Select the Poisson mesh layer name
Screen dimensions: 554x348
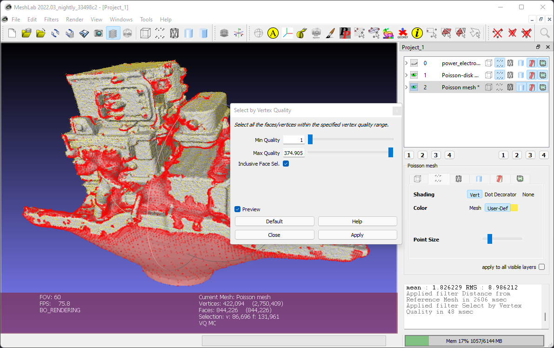pyautogui.click(x=461, y=87)
